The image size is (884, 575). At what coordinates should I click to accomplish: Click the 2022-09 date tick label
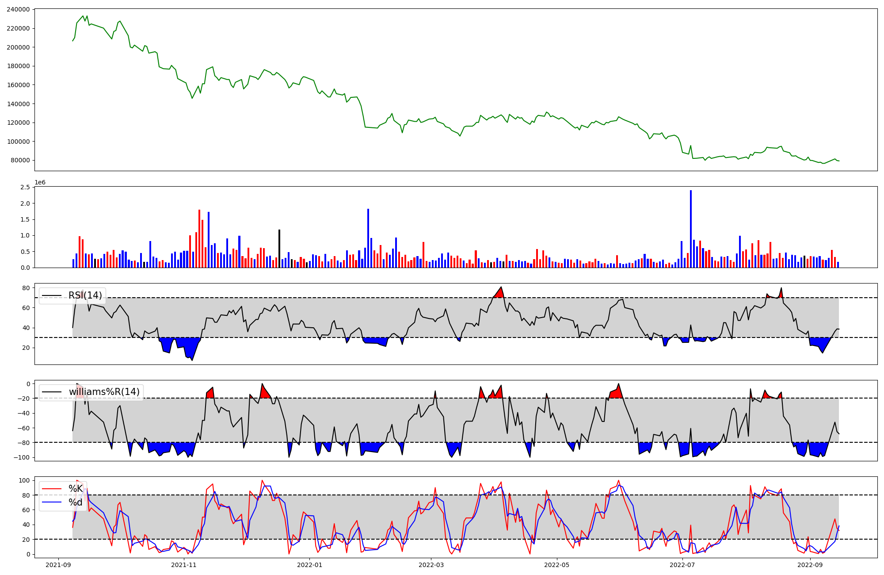810,565
